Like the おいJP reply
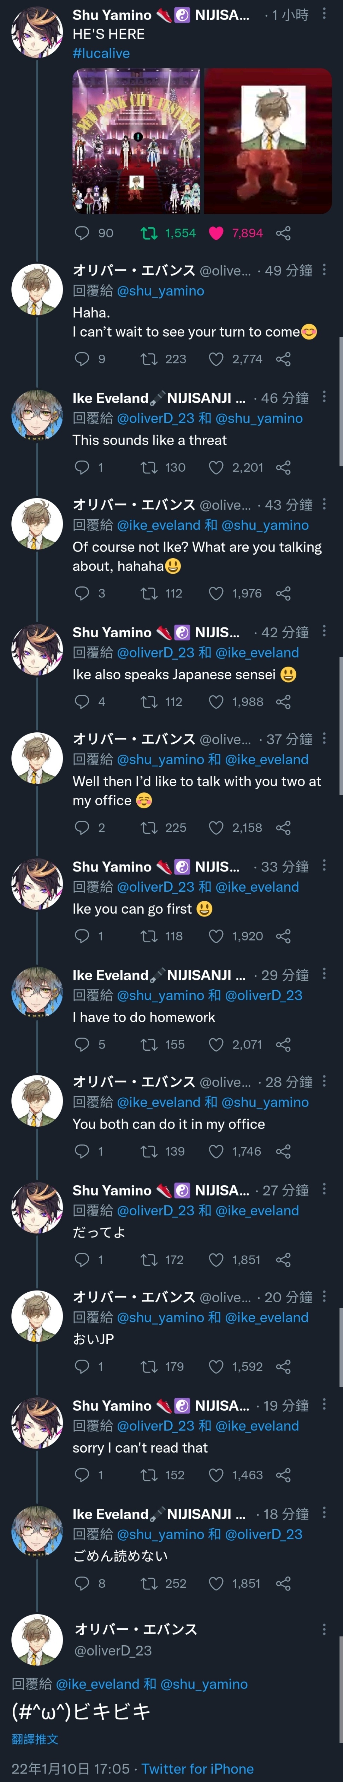343x1782 pixels. (x=216, y=1366)
